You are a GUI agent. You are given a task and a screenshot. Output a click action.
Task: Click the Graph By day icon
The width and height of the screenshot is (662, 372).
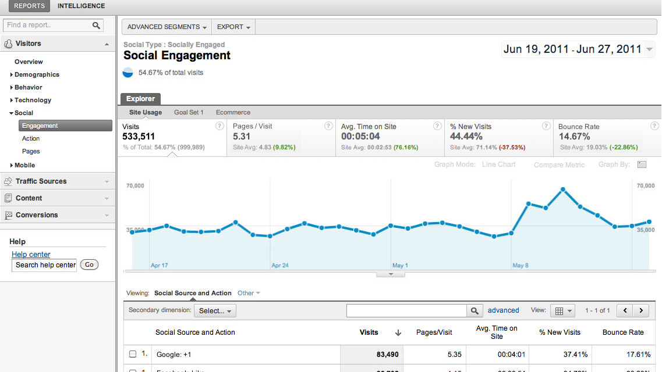[x=642, y=164]
